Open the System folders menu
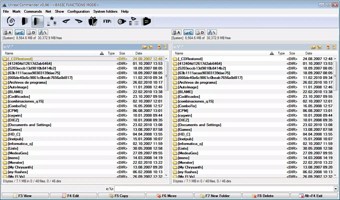The height and width of the screenshot is (200, 340). (x=105, y=11)
